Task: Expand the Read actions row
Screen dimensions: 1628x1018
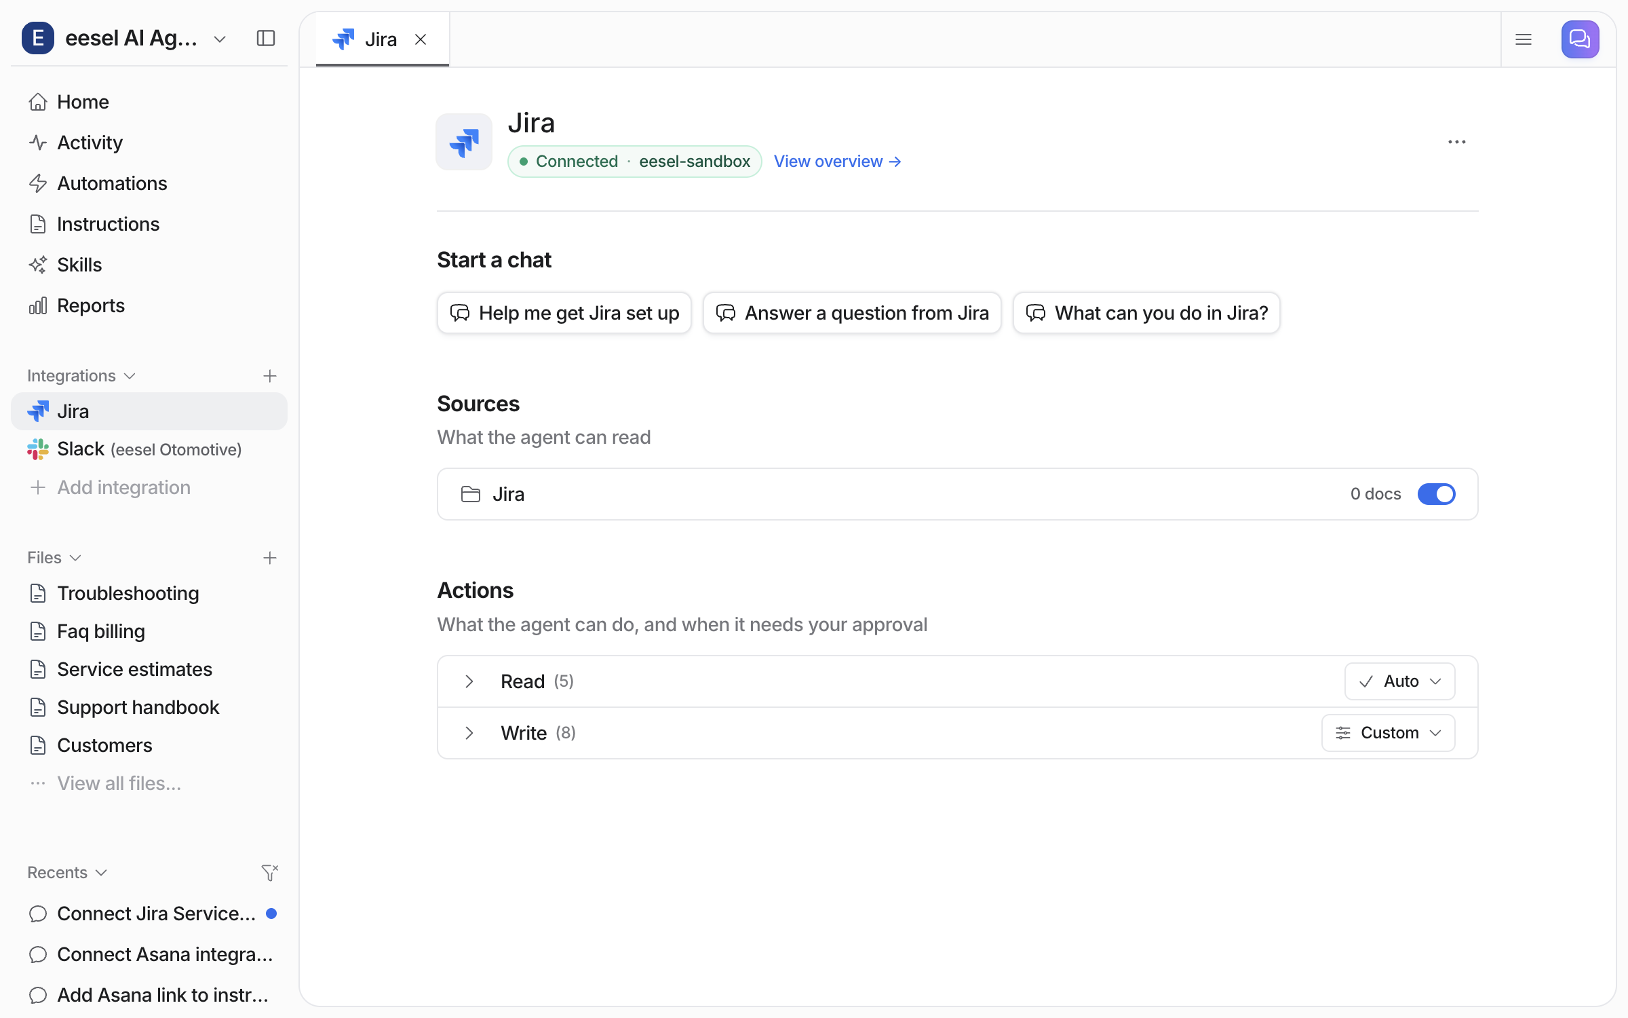Action: (x=469, y=681)
